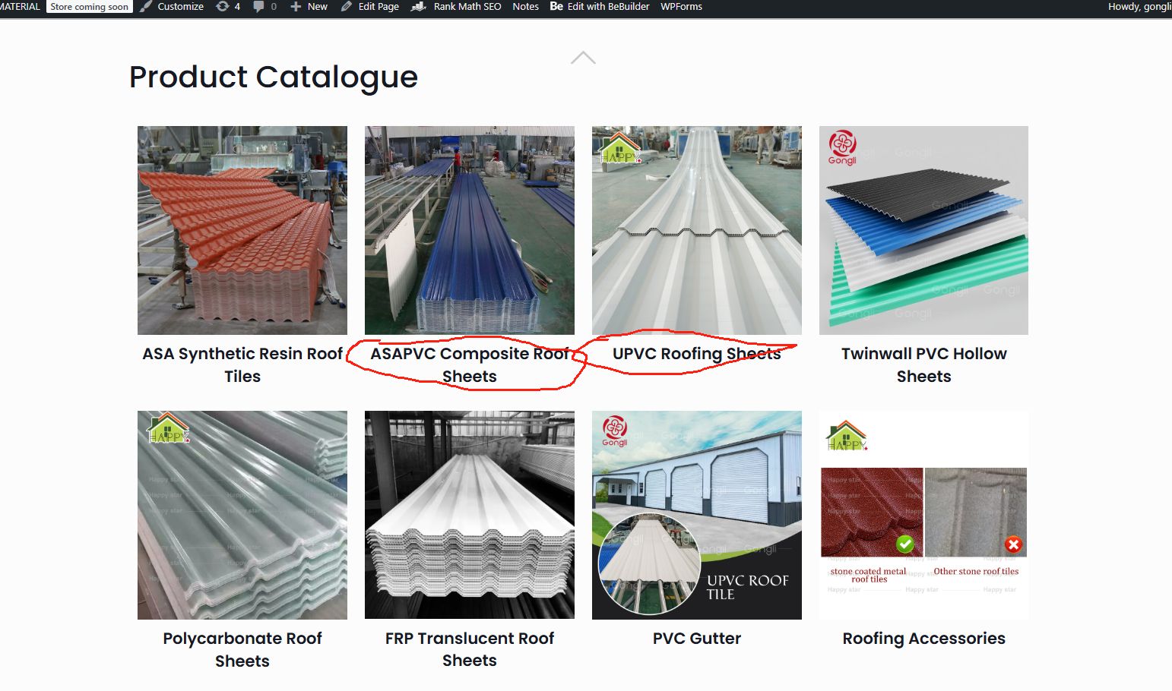Open ASAPVC Composite Roof Sheets link
The width and height of the screenshot is (1172, 691).
(469, 364)
